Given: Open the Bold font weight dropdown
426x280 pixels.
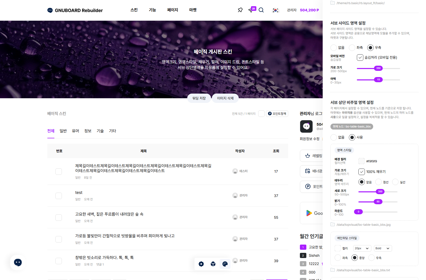Looking at the screenshot, I should point(383,248).
